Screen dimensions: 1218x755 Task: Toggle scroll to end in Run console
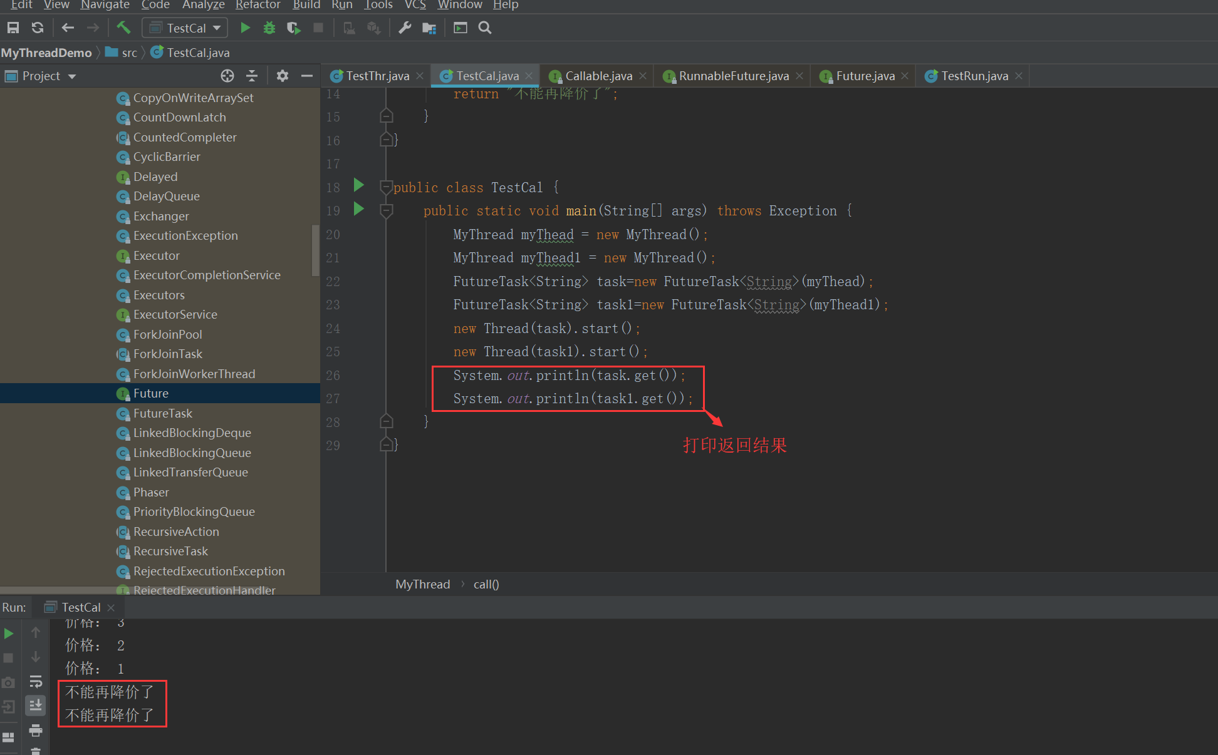[x=36, y=706]
